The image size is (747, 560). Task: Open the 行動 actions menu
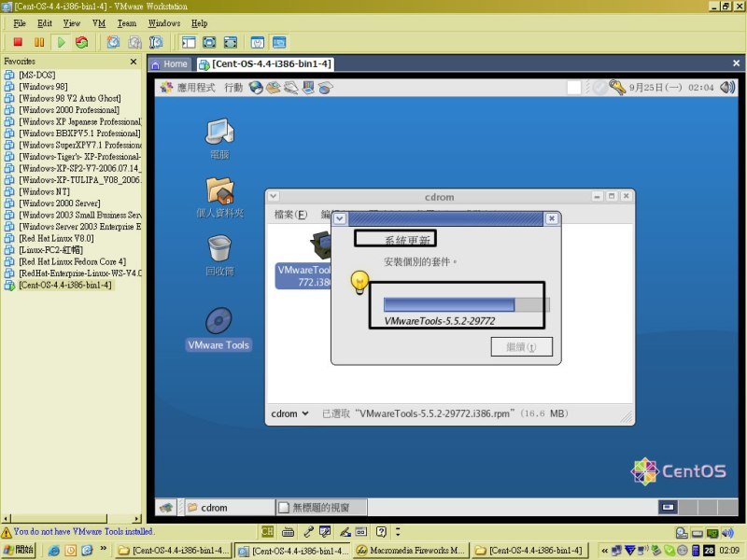(233, 88)
